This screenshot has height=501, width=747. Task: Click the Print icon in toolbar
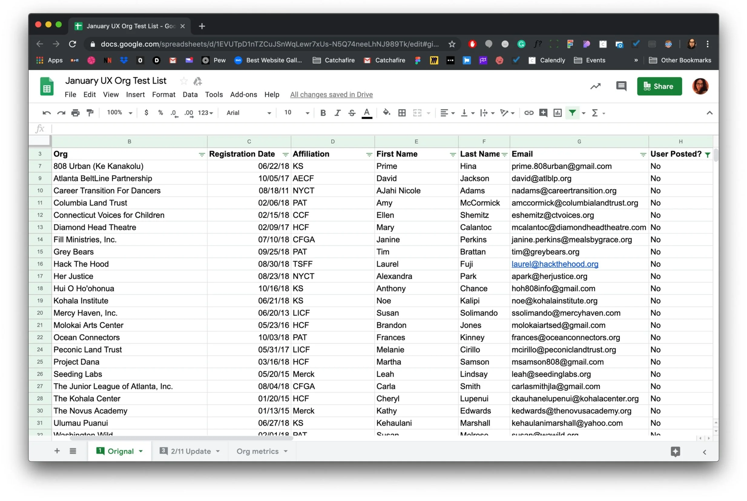(75, 113)
